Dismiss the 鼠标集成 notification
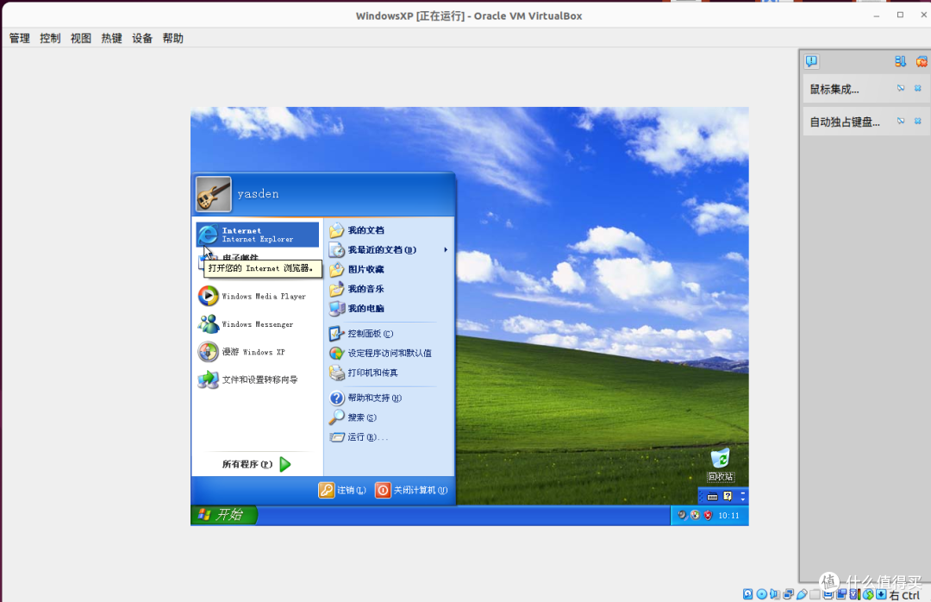Viewport: 931px width, 602px height. click(918, 88)
